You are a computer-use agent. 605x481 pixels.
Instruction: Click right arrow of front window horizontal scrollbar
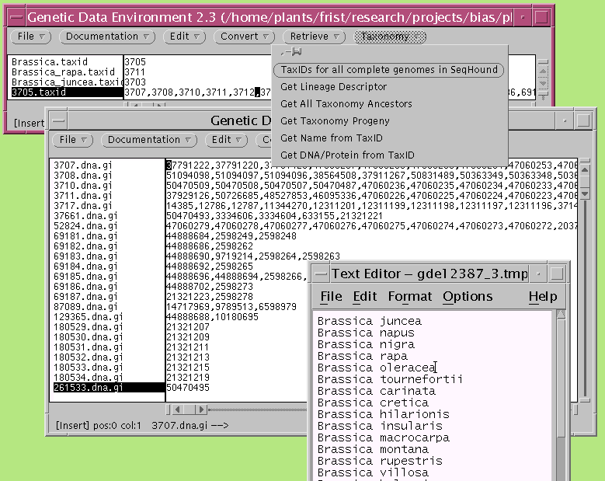pos(200,410)
